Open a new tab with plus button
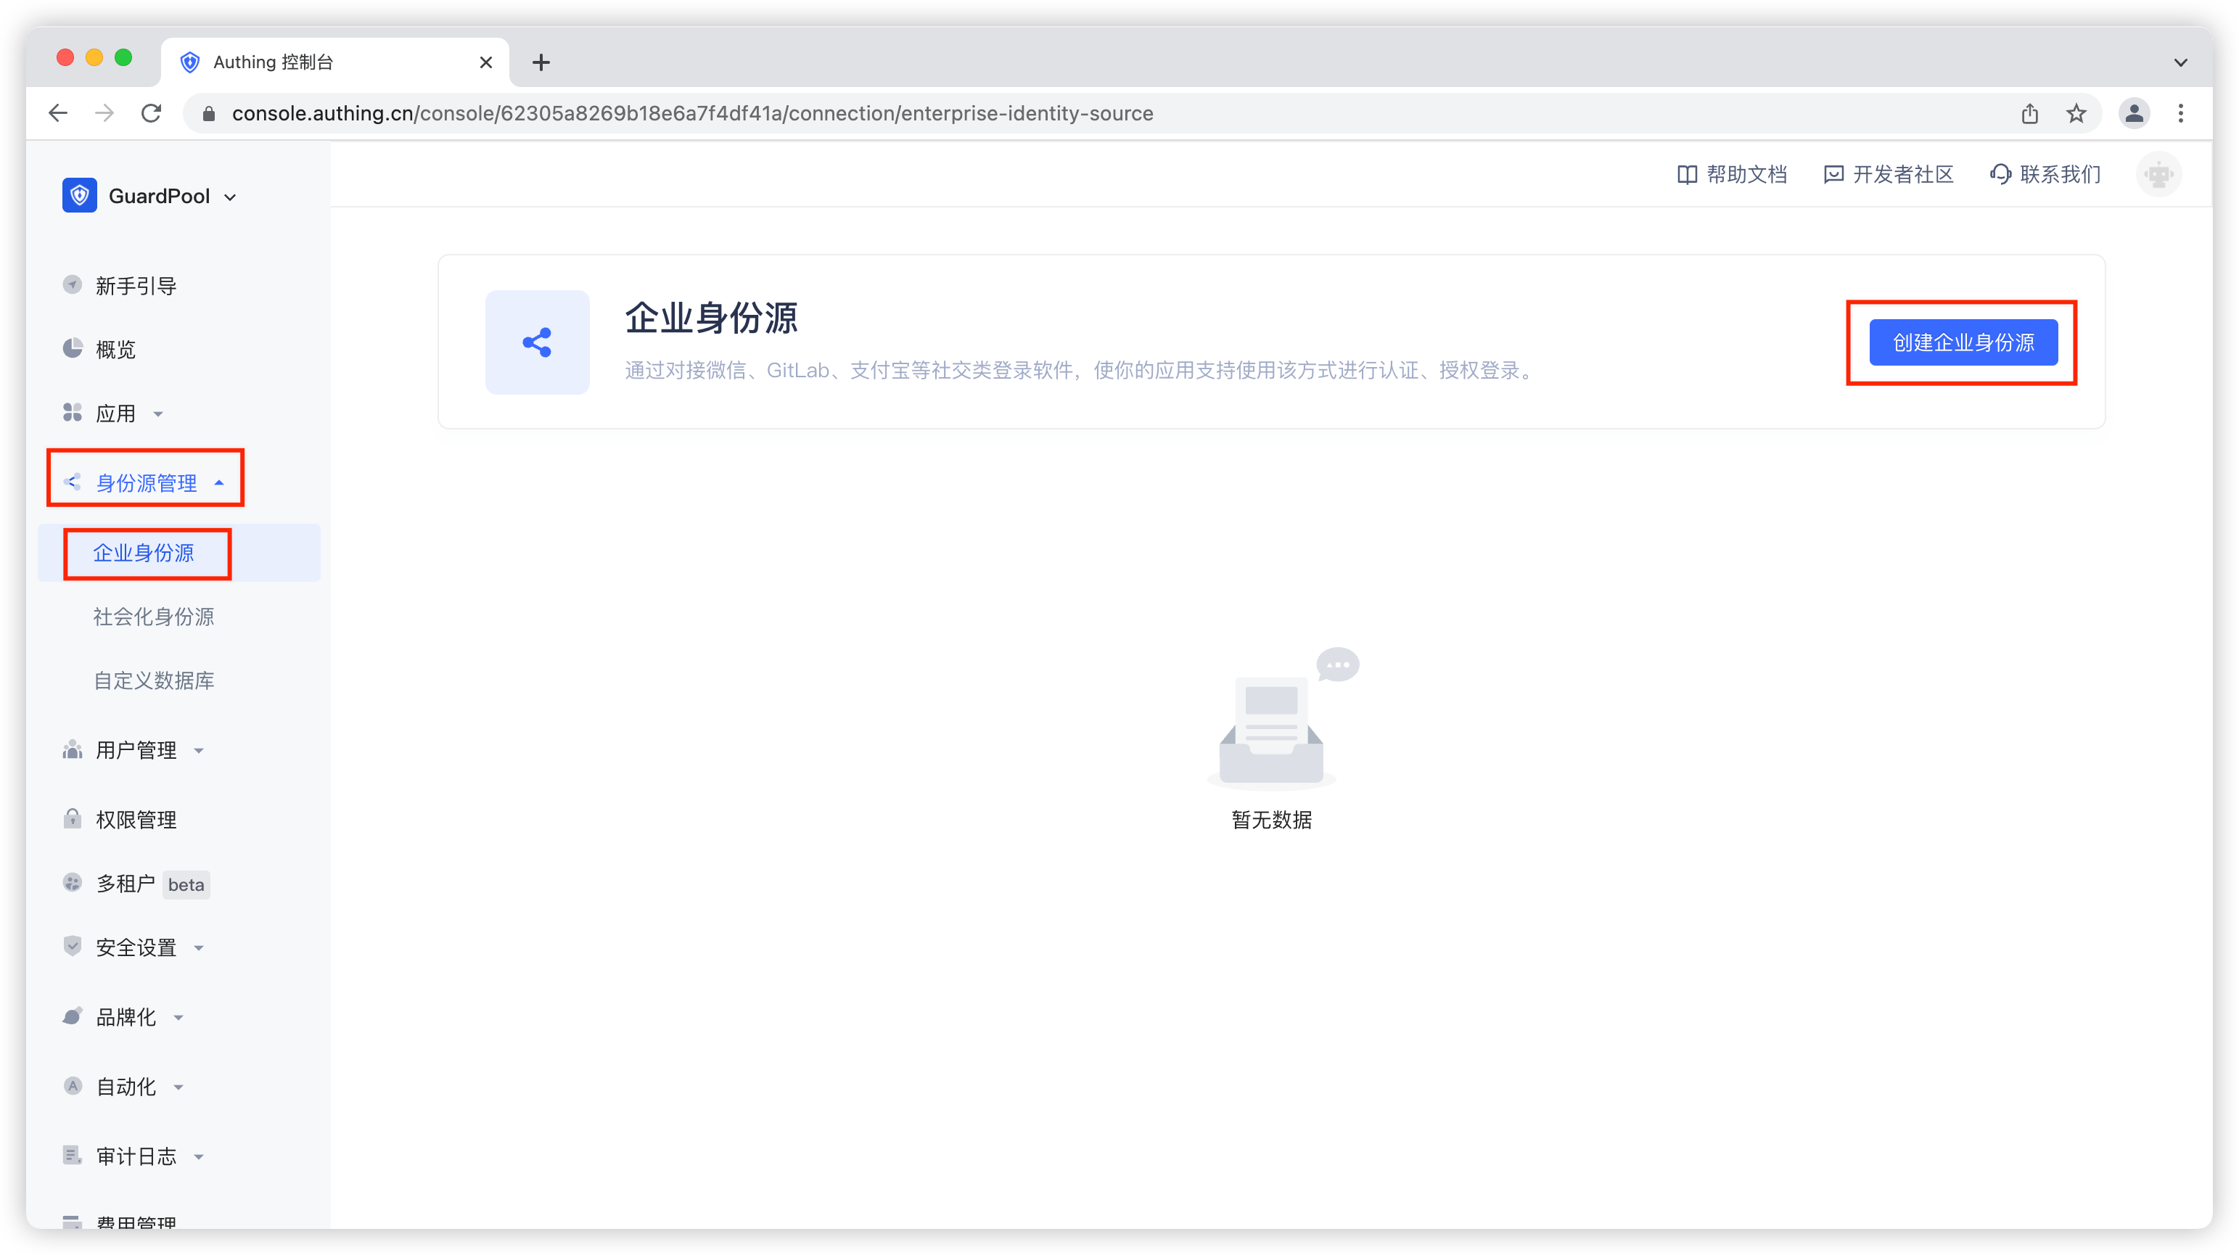The height and width of the screenshot is (1255, 2239). [x=541, y=62]
